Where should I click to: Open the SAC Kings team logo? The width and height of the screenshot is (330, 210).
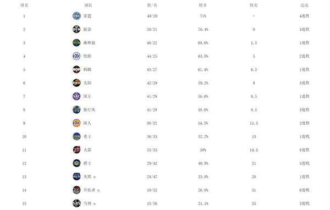click(76, 96)
